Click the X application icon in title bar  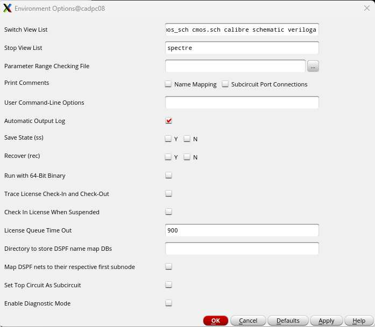[8, 8]
